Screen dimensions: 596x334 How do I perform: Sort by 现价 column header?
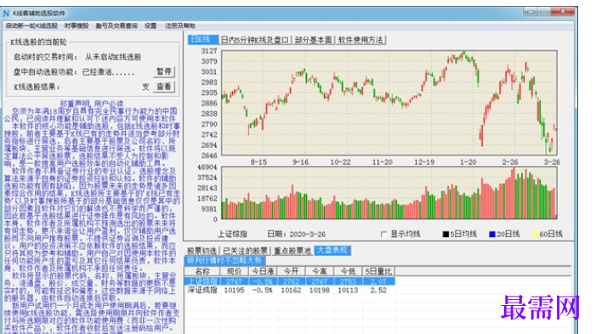coord(234,271)
